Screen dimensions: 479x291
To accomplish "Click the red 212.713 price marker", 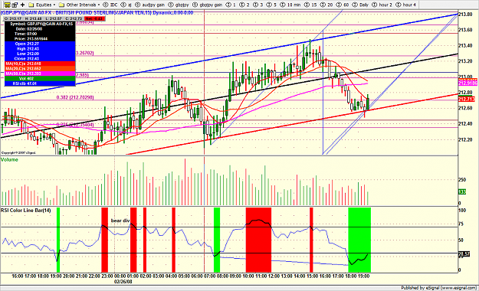I will (x=466, y=100).
